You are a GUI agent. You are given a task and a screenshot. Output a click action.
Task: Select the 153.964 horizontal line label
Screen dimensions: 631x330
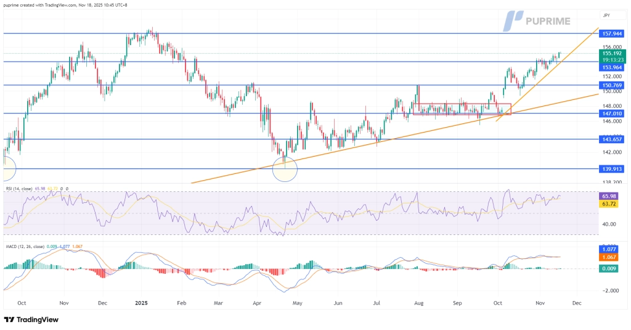point(612,67)
